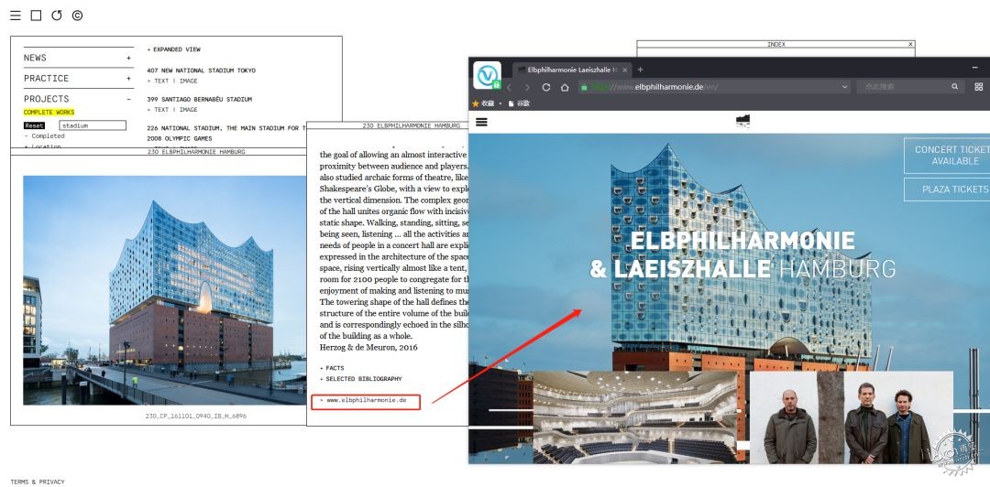Click the Elbphilharmonie logo icon on the website
Viewport: 990px width, 487px height.
[742, 121]
